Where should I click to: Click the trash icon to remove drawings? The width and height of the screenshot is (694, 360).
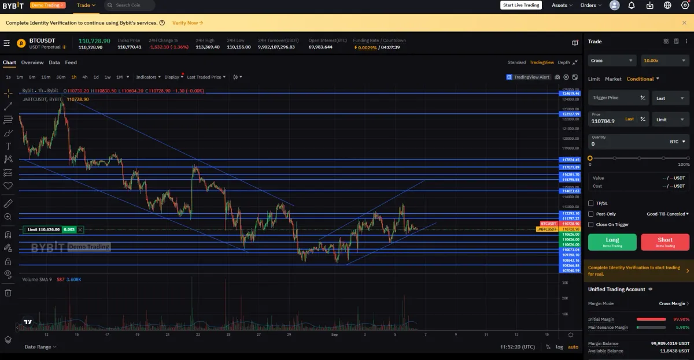(8, 292)
